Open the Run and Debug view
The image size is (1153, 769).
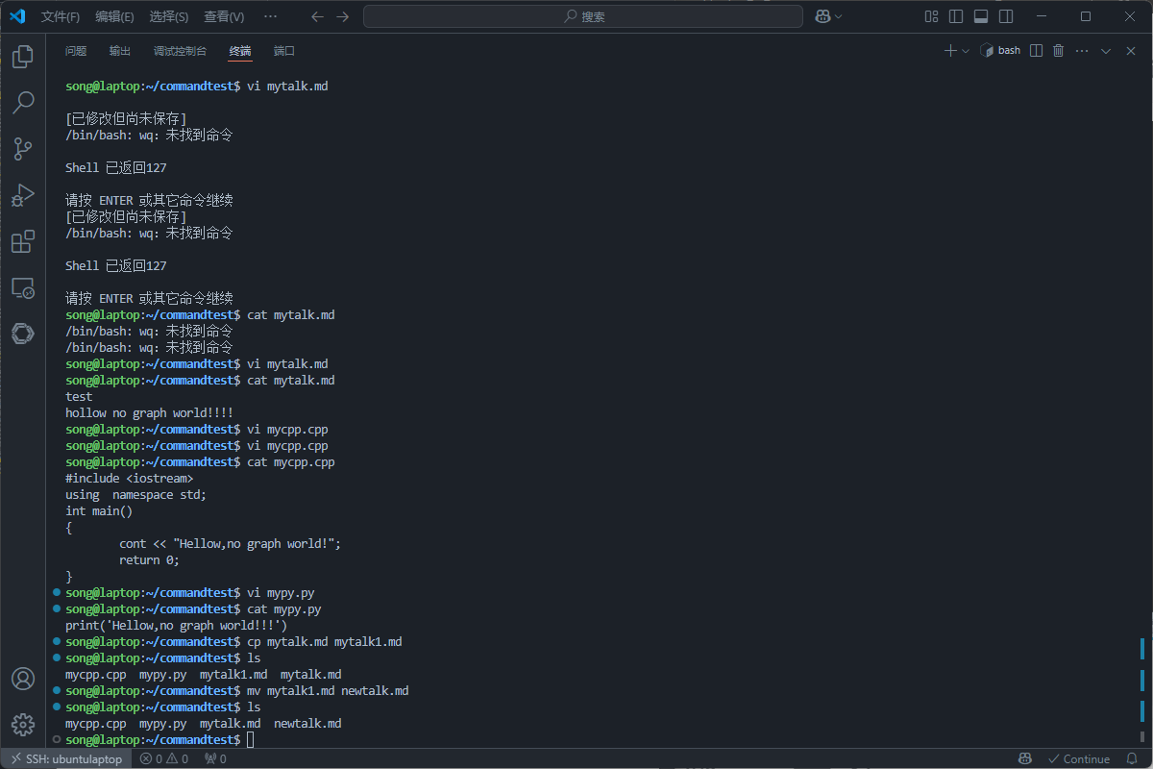coord(23,195)
